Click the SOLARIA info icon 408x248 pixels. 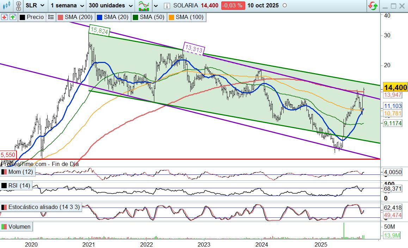click(167, 6)
